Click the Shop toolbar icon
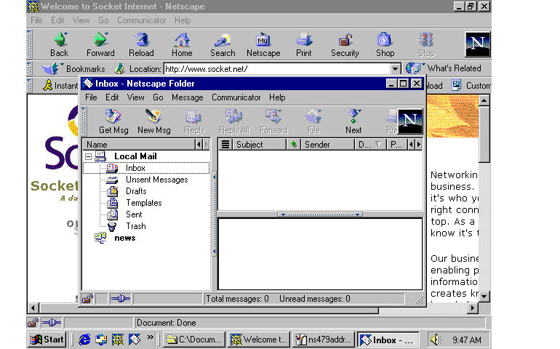The image size is (560, 349). 385,44
